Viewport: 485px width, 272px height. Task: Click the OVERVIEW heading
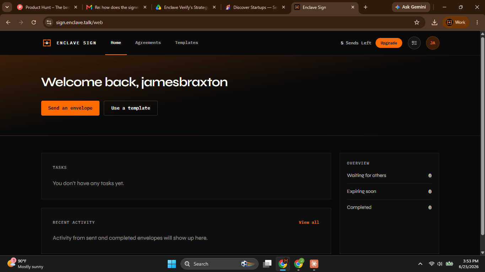358,163
